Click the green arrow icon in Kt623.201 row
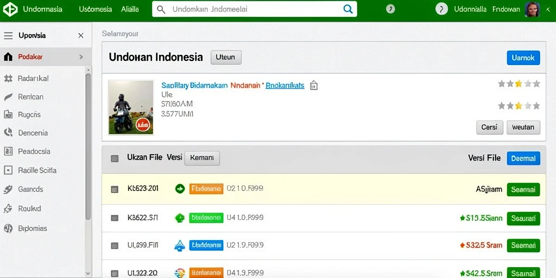The image size is (556, 278). 180,189
